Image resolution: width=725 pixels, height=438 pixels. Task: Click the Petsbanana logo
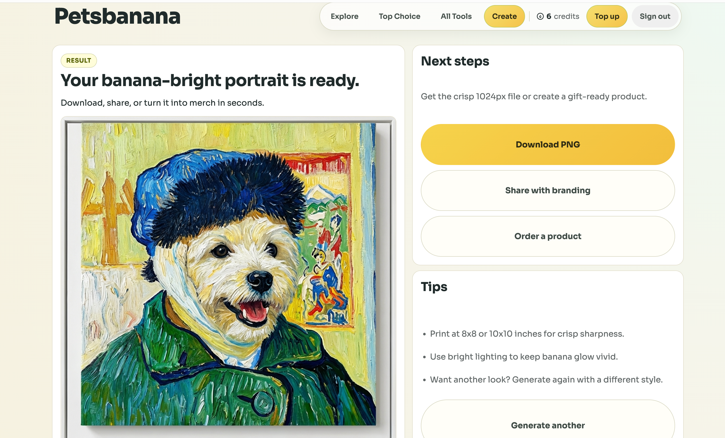[x=117, y=17]
